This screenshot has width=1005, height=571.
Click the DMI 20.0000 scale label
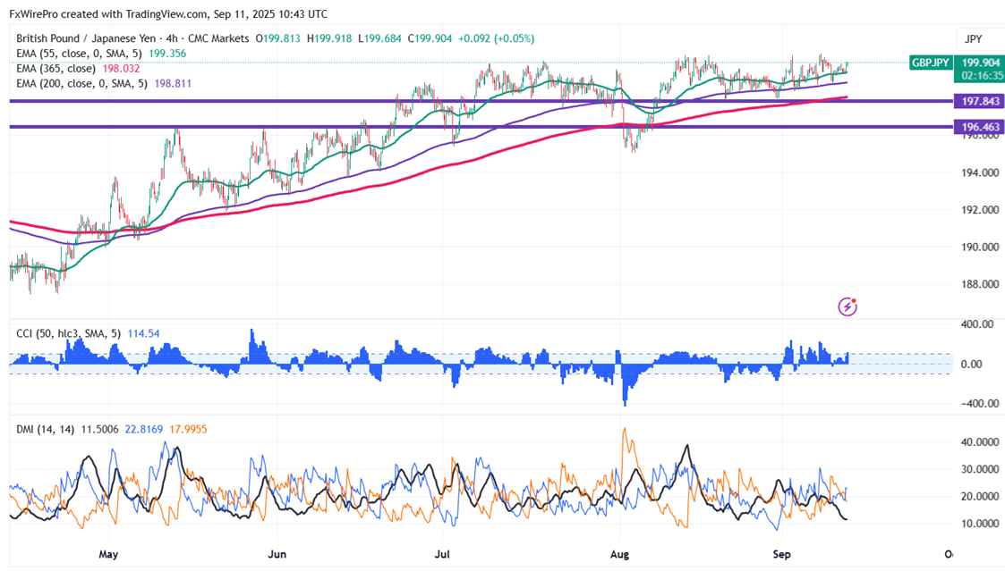pos(980,497)
